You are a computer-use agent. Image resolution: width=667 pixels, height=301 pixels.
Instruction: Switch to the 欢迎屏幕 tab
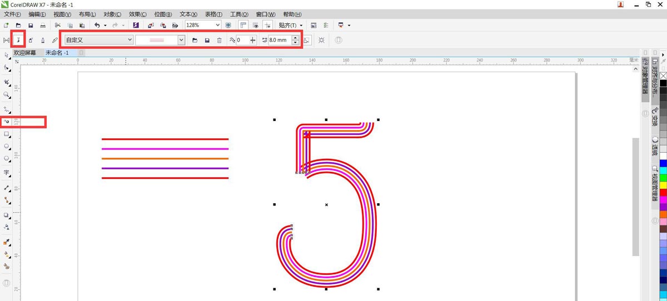[x=25, y=53]
